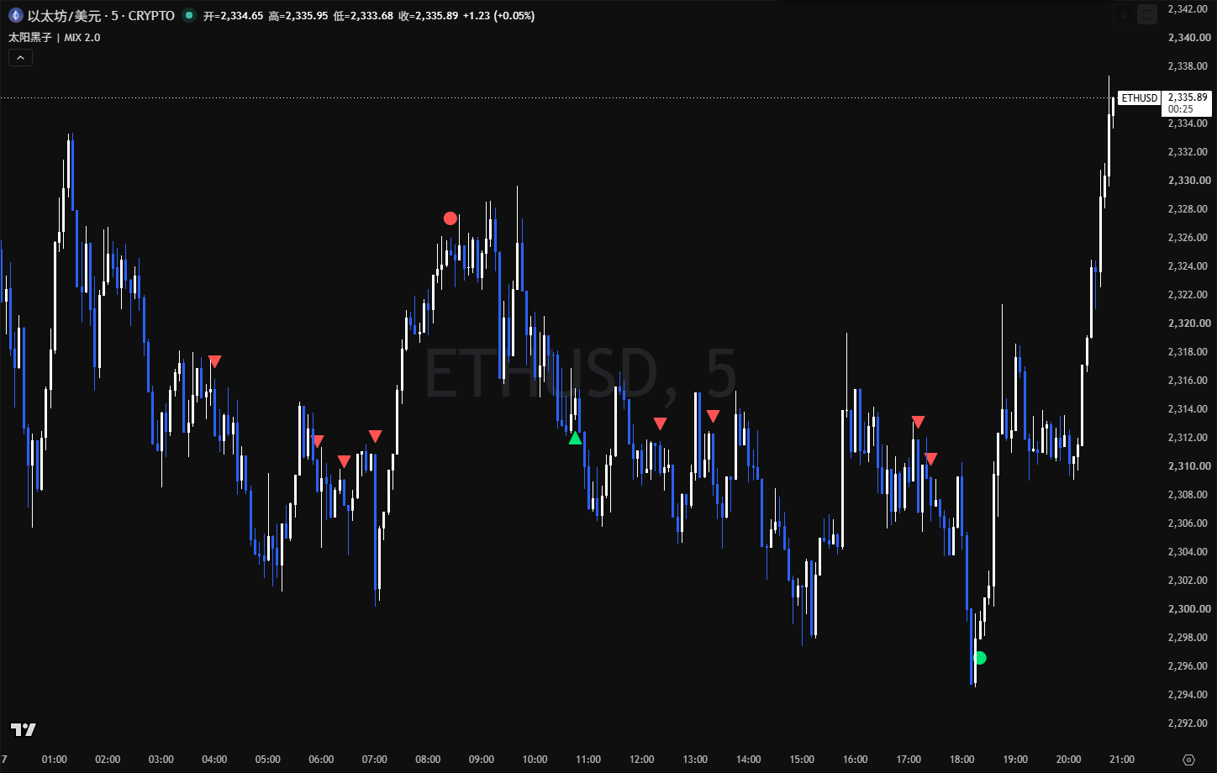
Task: Open the 以太坊/美元 symbol title
Action: pyautogui.click(x=101, y=15)
